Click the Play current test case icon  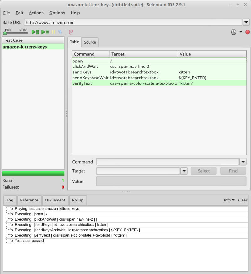click(45, 32)
